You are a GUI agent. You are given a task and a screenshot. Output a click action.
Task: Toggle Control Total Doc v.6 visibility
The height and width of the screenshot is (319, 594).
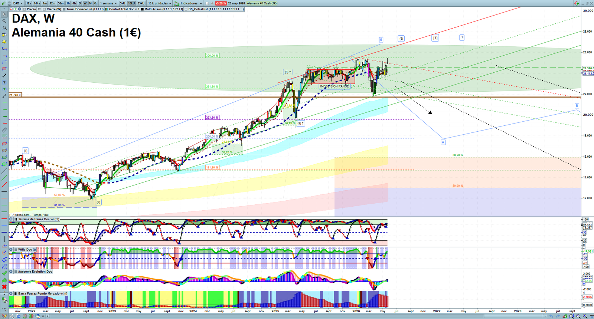pyautogui.click(x=107, y=9)
